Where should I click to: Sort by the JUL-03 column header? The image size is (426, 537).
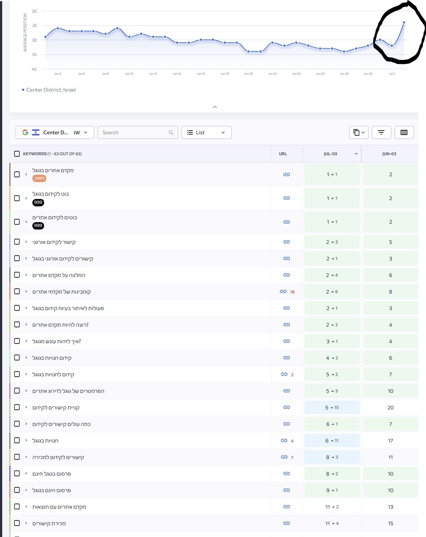tap(332, 154)
